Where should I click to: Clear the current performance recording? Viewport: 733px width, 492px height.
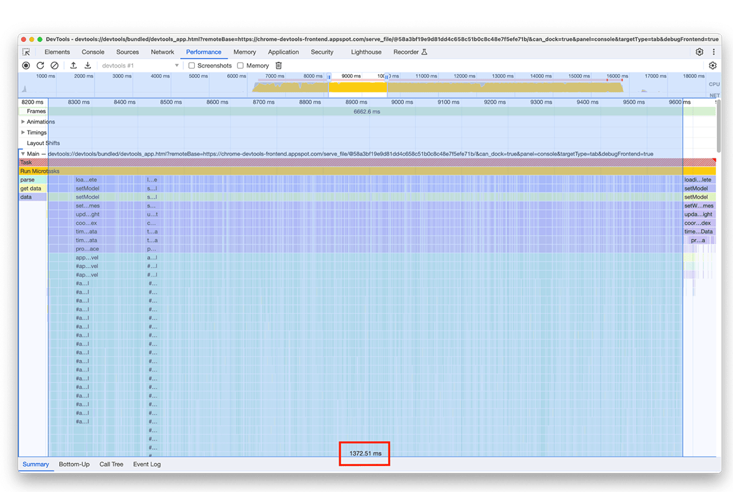pyautogui.click(x=54, y=65)
